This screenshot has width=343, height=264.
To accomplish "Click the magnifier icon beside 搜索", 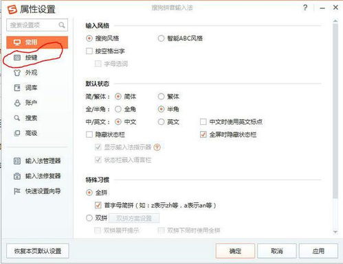I will click(17, 118).
